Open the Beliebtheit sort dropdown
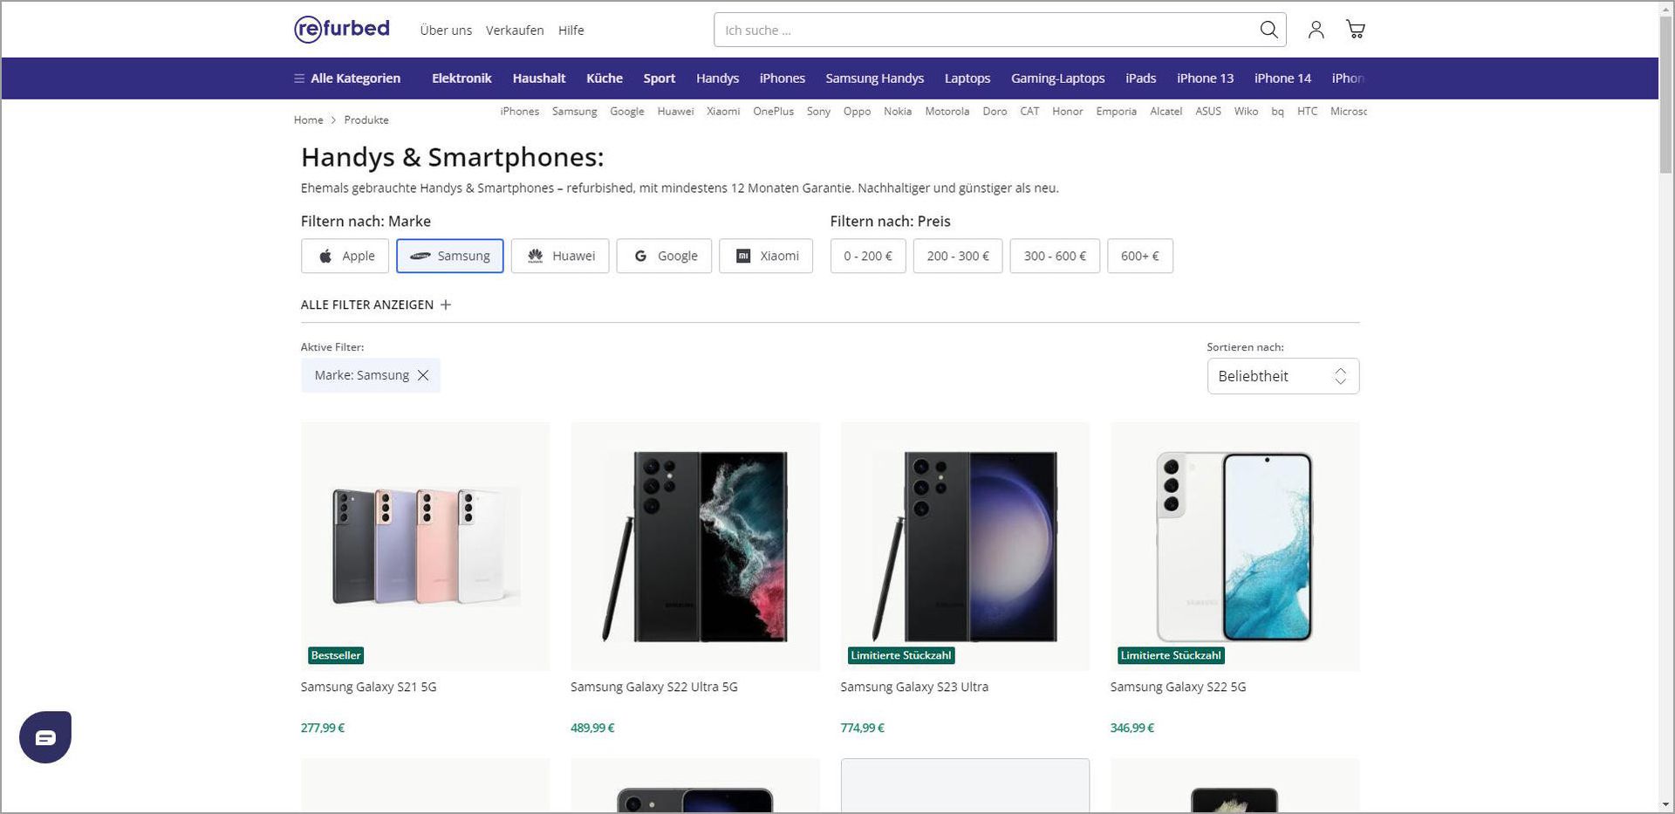Screen dimensions: 1675x814 1282,376
